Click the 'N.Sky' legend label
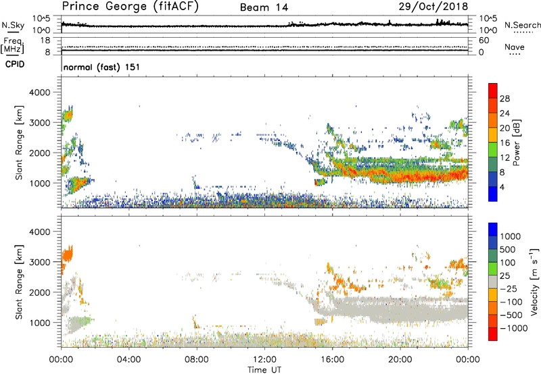 13,25
